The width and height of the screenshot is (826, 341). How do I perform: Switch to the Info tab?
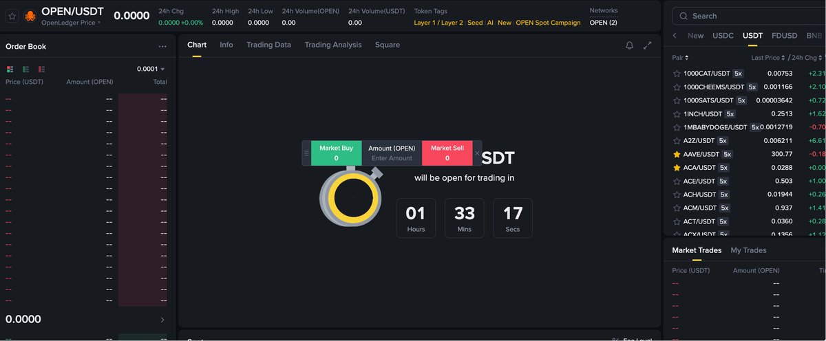point(226,45)
